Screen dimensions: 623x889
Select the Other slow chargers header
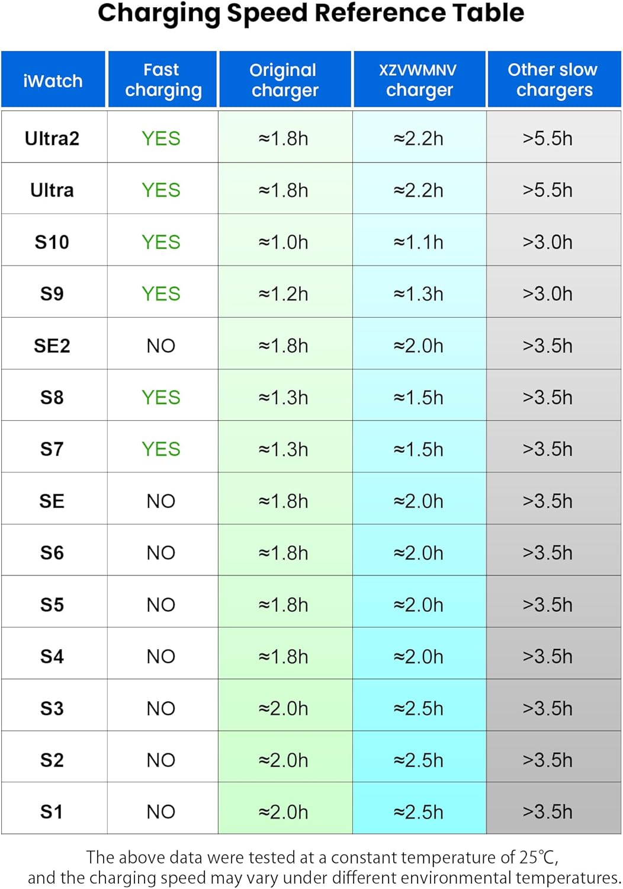point(553,80)
